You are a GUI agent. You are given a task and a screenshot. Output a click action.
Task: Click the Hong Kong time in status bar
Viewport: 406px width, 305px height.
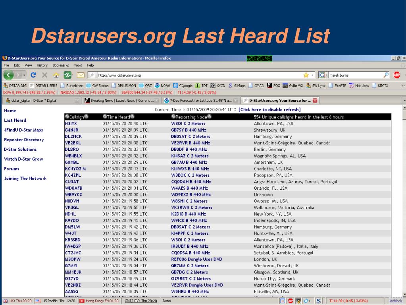click(99, 301)
